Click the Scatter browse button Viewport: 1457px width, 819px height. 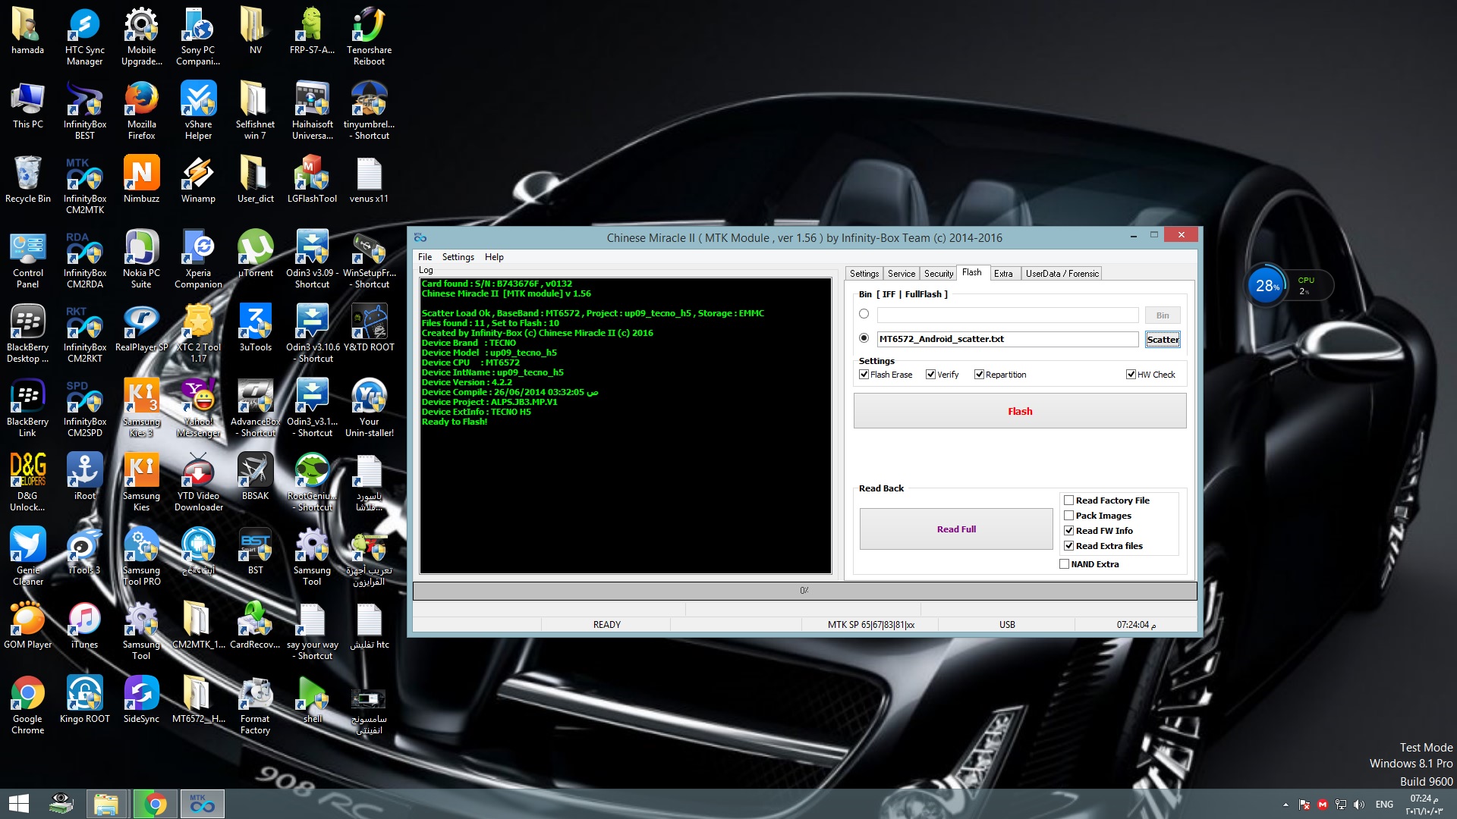1163,340
